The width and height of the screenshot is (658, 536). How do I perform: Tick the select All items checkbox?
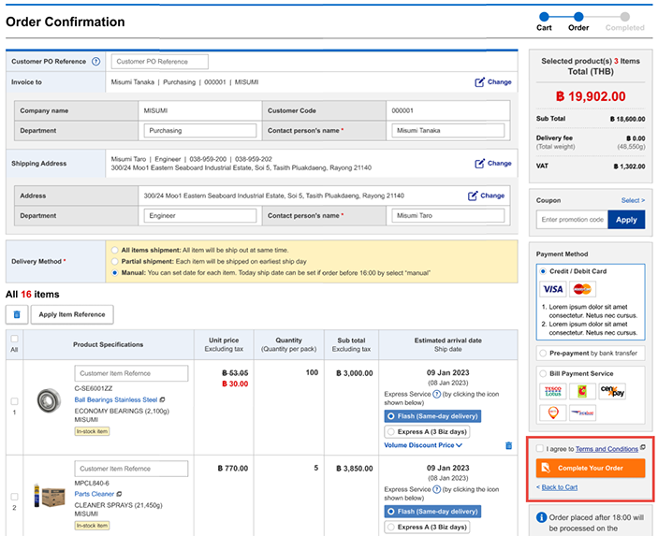(x=14, y=339)
